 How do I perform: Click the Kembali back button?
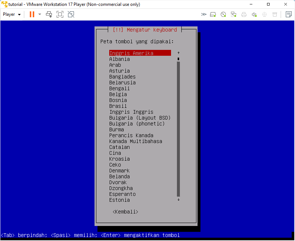pyautogui.click(x=125, y=212)
